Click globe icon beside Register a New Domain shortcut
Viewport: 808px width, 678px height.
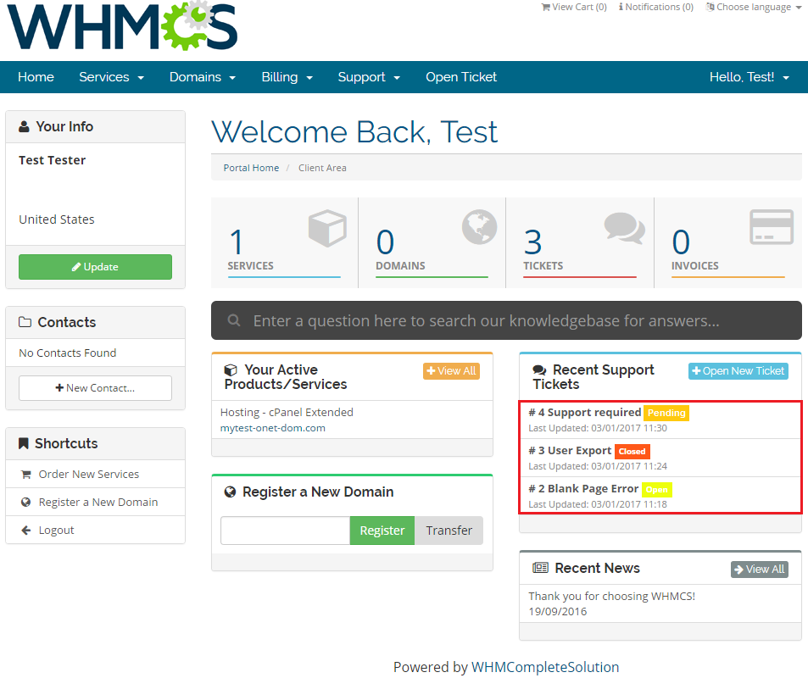click(x=25, y=502)
